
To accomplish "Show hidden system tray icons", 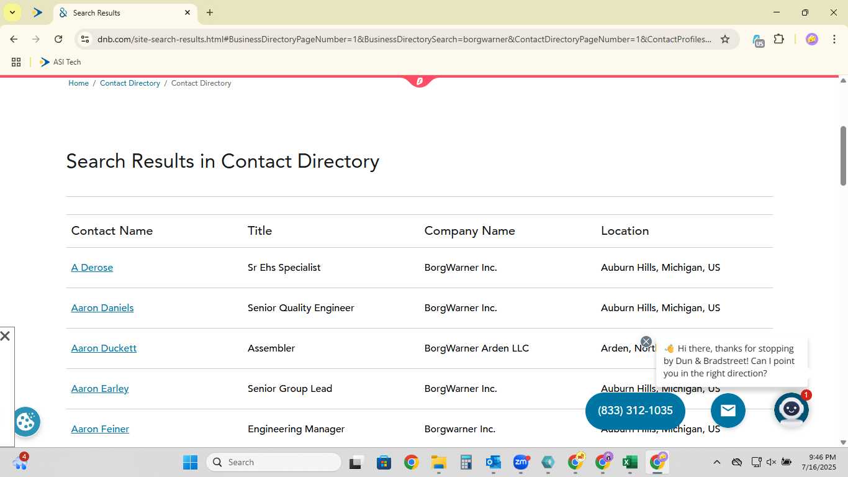I will [x=717, y=462].
